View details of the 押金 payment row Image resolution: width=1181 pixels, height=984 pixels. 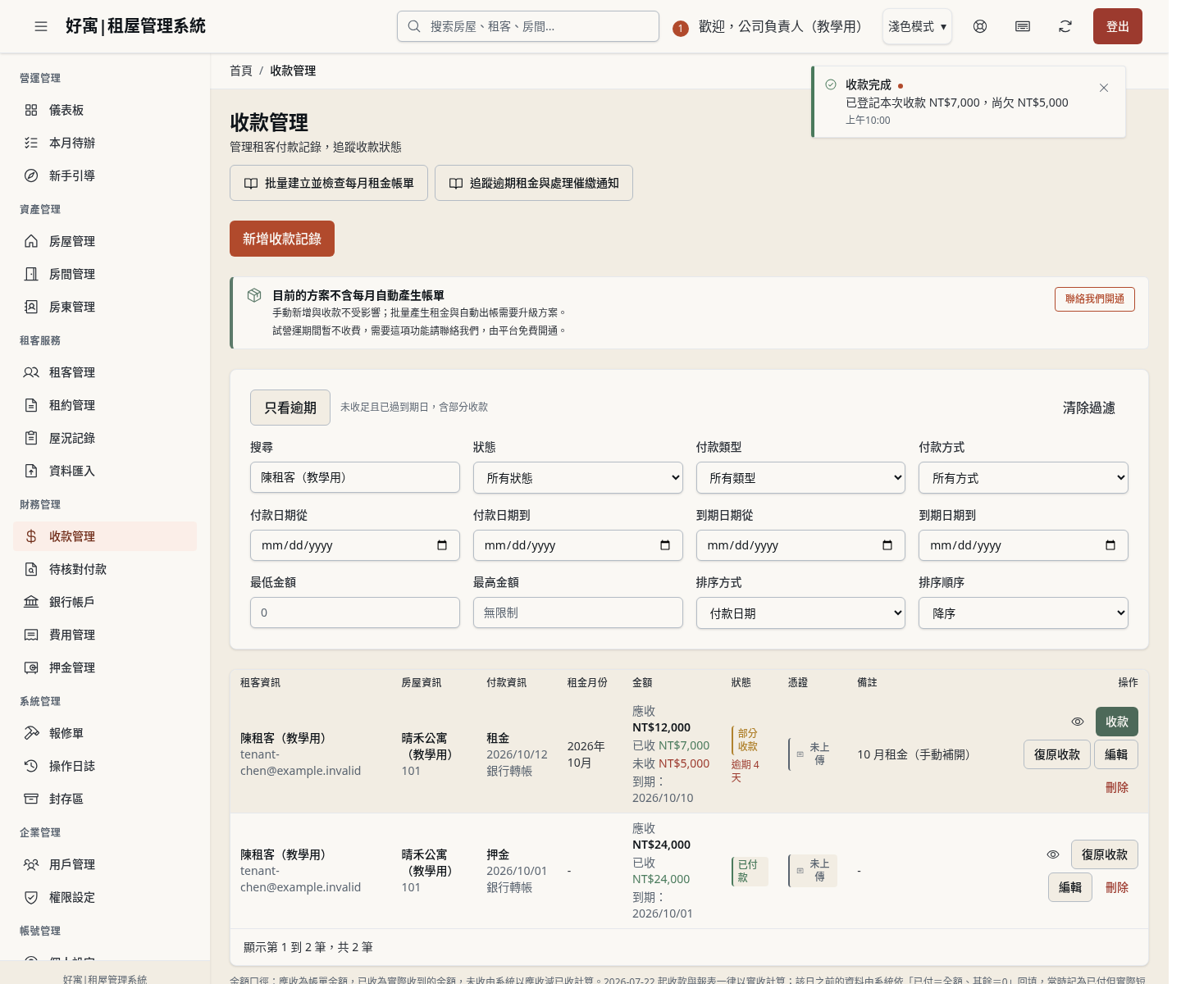tap(1053, 854)
